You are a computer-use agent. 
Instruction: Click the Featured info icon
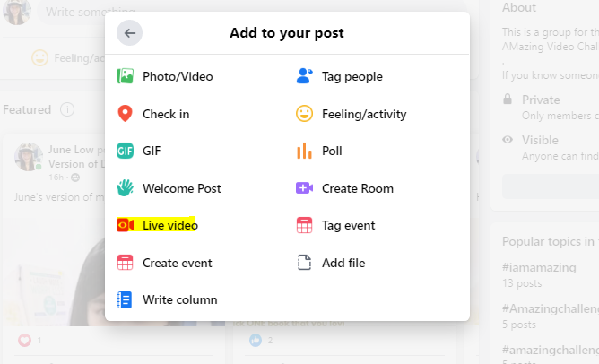tap(67, 109)
